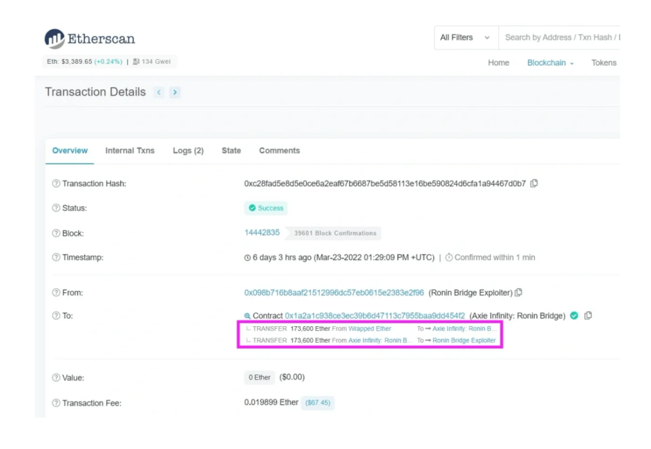The width and height of the screenshot is (651, 449).
Task: Open the Home menu item
Action: point(498,63)
